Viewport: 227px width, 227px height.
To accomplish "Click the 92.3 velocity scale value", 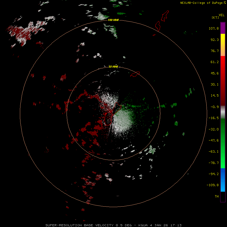I will (x=215, y=40).
